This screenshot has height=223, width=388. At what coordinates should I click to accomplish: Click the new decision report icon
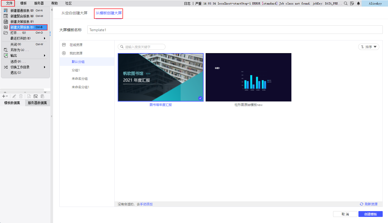coord(6,22)
